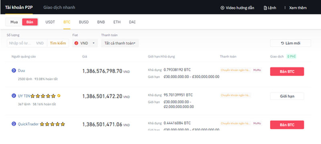Click the price 1,386,501,472.20 VND

pos(106,97)
